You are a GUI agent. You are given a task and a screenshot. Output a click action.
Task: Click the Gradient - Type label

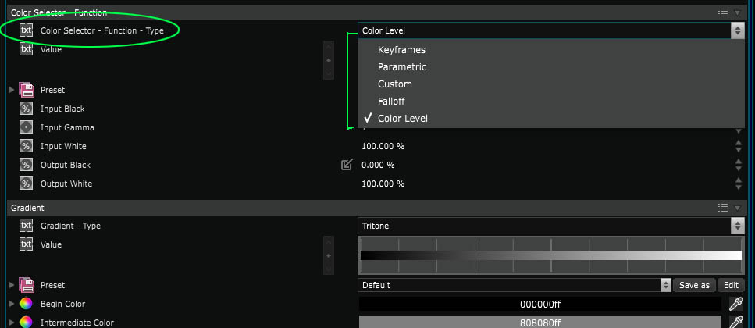pos(70,226)
